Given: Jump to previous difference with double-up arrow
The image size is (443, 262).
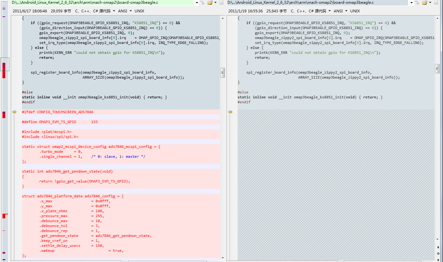Looking at the screenshot, I should pos(438,247).
